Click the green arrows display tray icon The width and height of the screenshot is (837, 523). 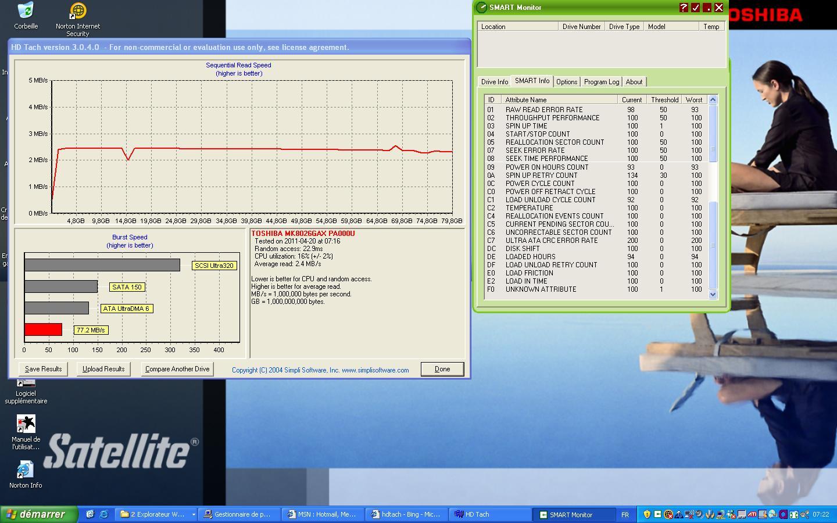[x=794, y=514]
